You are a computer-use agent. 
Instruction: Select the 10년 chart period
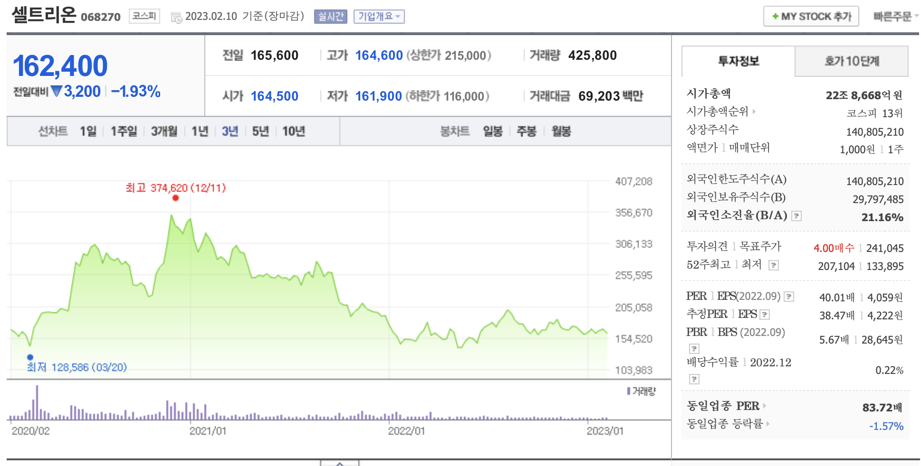click(293, 131)
